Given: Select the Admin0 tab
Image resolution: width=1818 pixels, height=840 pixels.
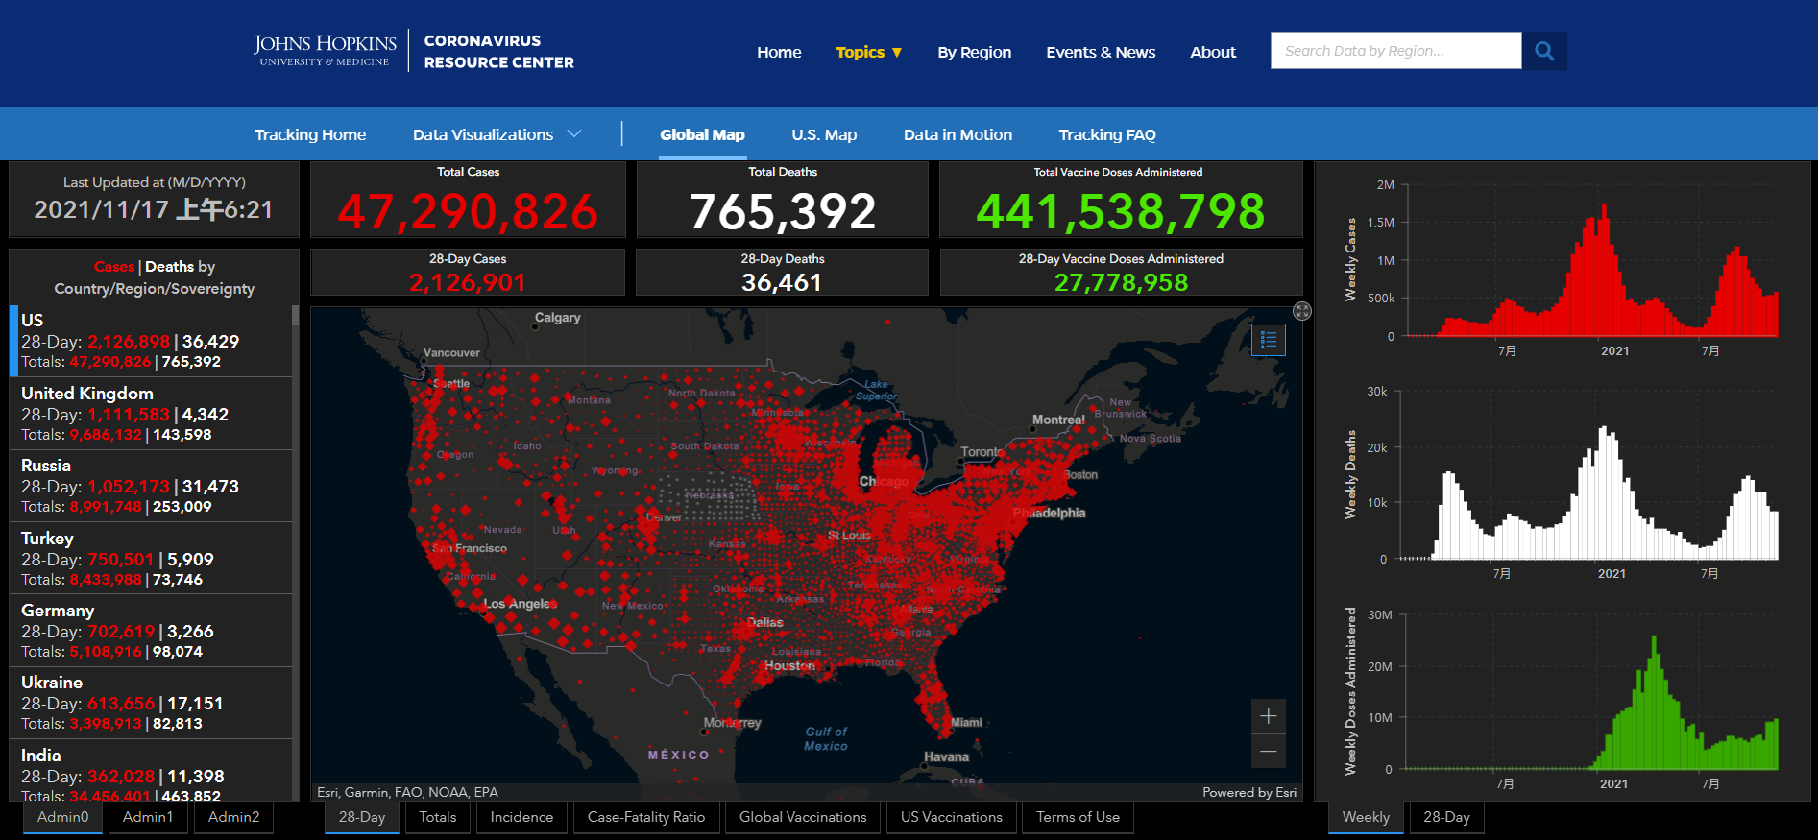Looking at the screenshot, I should pyautogui.click(x=63, y=817).
